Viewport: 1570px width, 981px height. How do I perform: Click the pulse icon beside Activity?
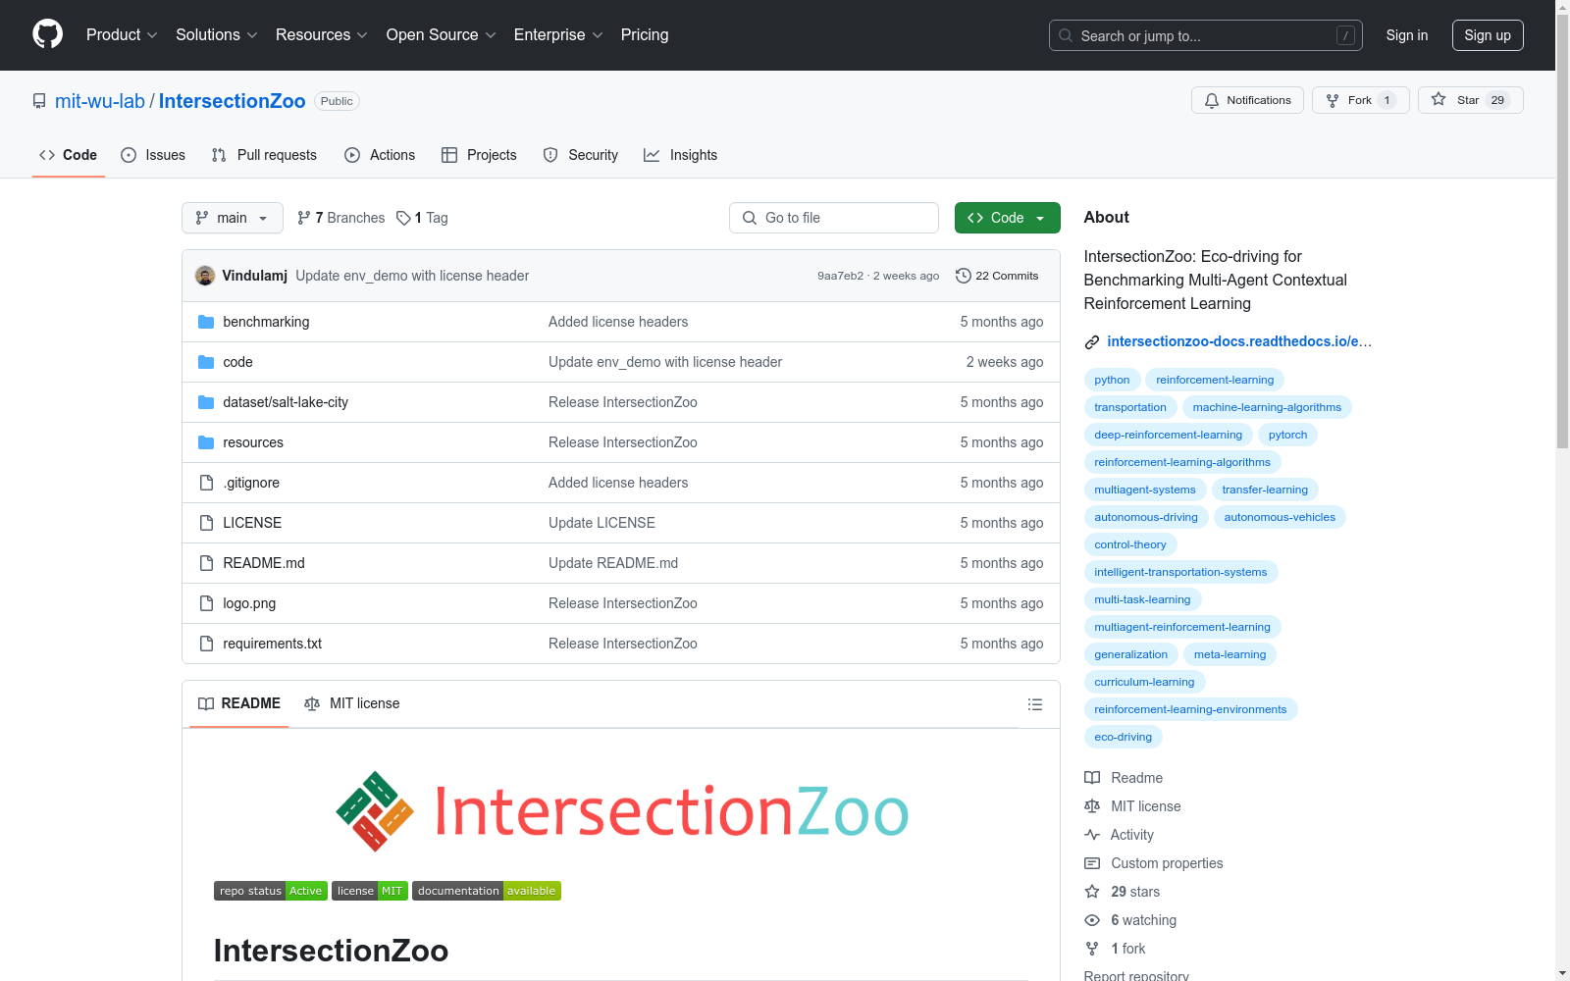point(1092,835)
